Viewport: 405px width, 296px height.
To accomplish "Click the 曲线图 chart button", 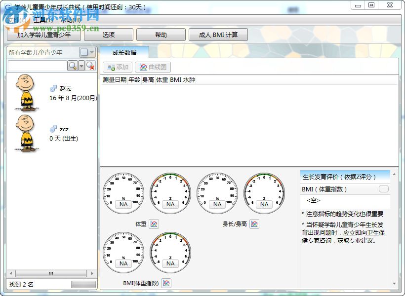I will click(153, 67).
